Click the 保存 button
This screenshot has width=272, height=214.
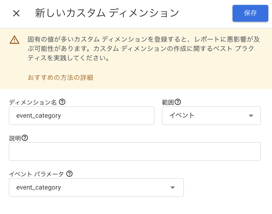point(250,13)
